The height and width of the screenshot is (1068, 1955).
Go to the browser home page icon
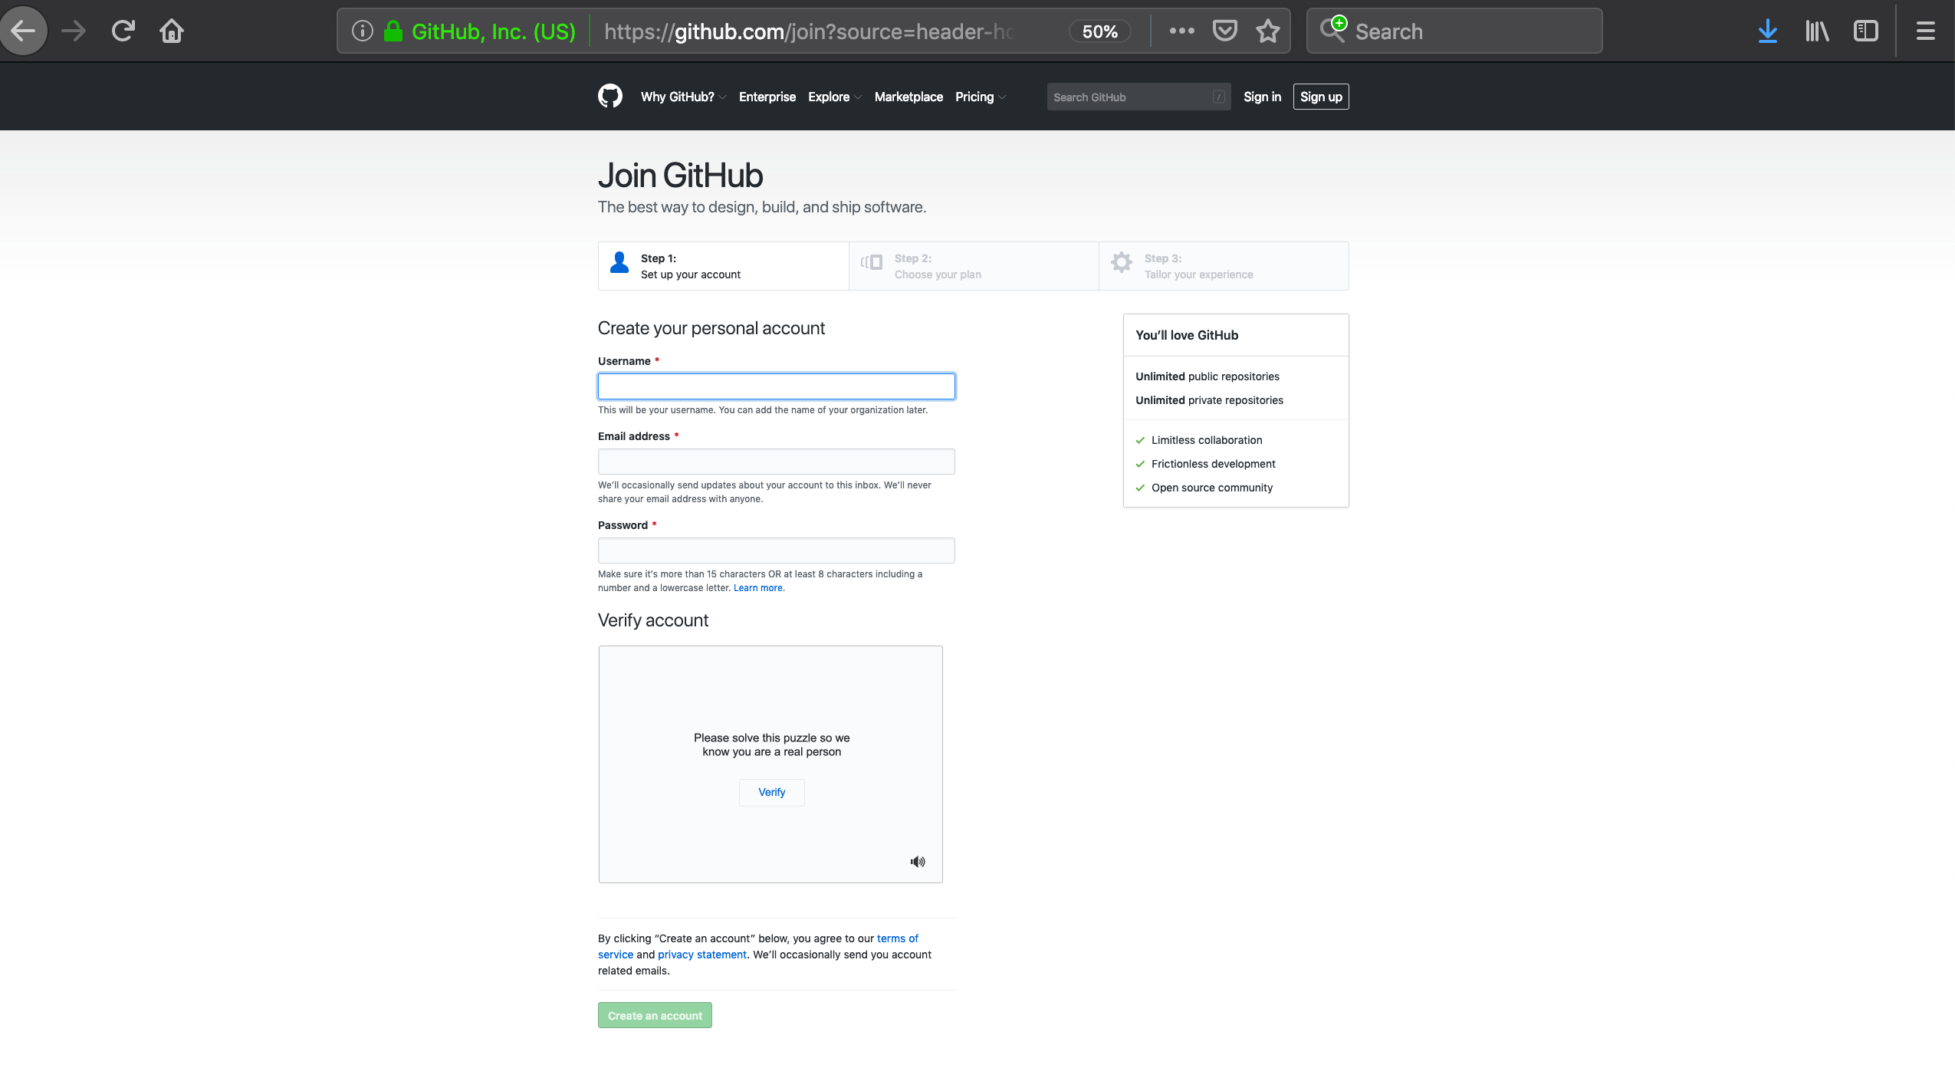click(172, 31)
